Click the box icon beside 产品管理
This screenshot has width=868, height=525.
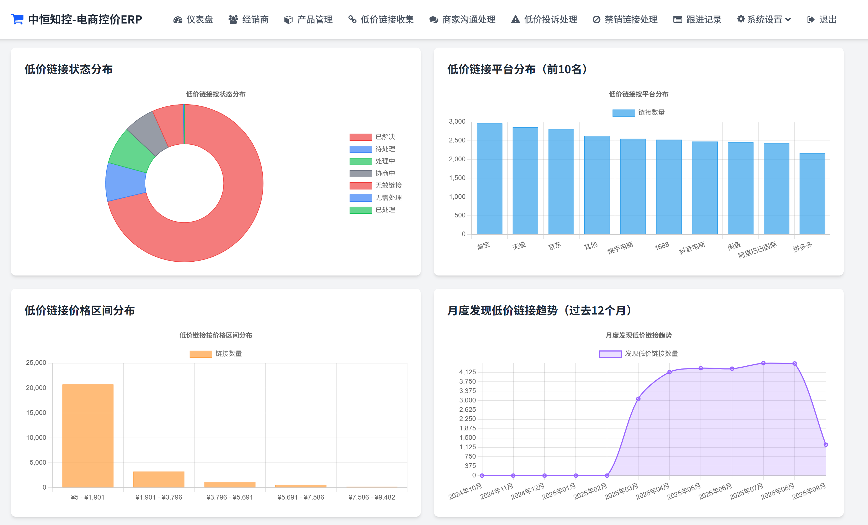tap(288, 20)
